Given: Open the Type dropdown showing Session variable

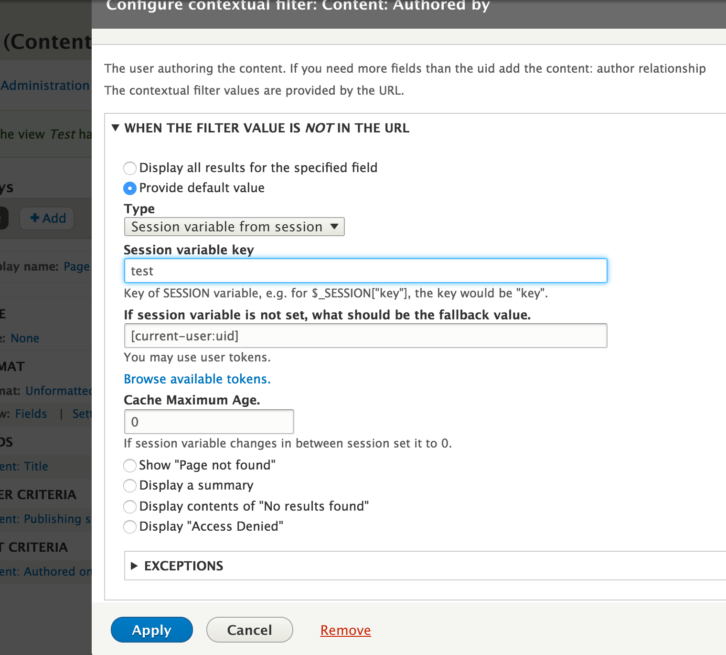Looking at the screenshot, I should 234,226.
